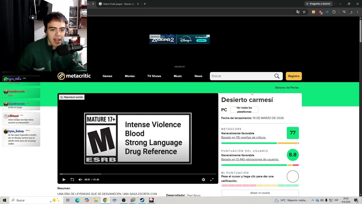362x204 pixels.
Task: Open Task View from the taskbar
Action: [x=68, y=200]
